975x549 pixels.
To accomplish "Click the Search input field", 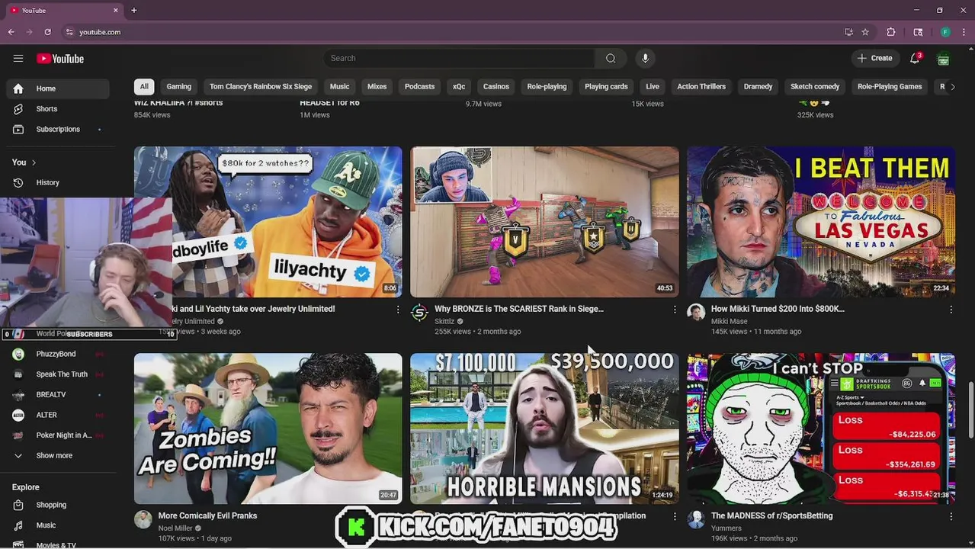I will pos(459,58).
